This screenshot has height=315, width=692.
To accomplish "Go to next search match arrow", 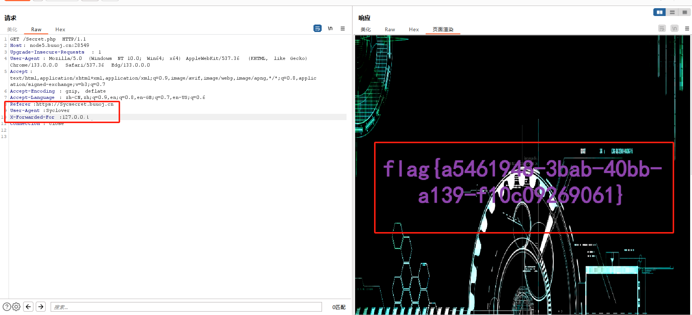I will pyautogui.click(x=41, y=306).
